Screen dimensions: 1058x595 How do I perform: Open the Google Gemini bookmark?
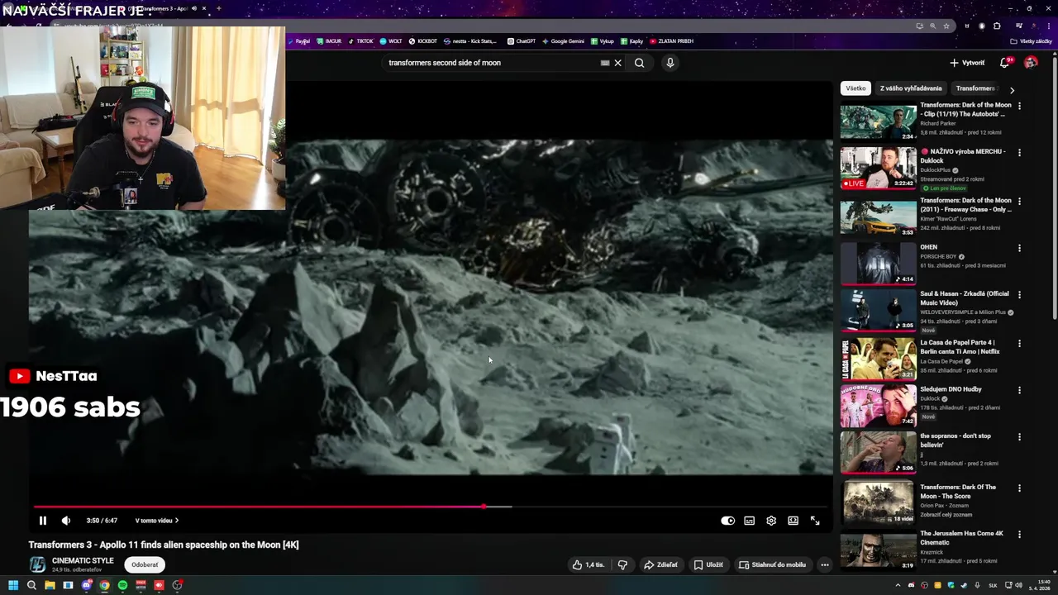[563, 41]
